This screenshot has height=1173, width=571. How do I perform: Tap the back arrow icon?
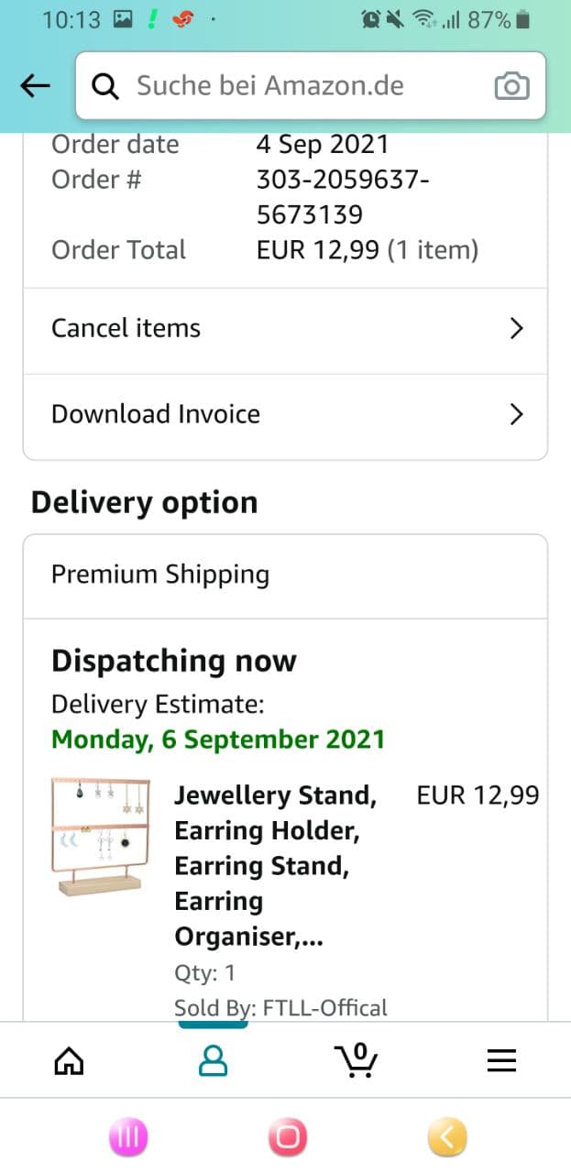tap(35, 86)
